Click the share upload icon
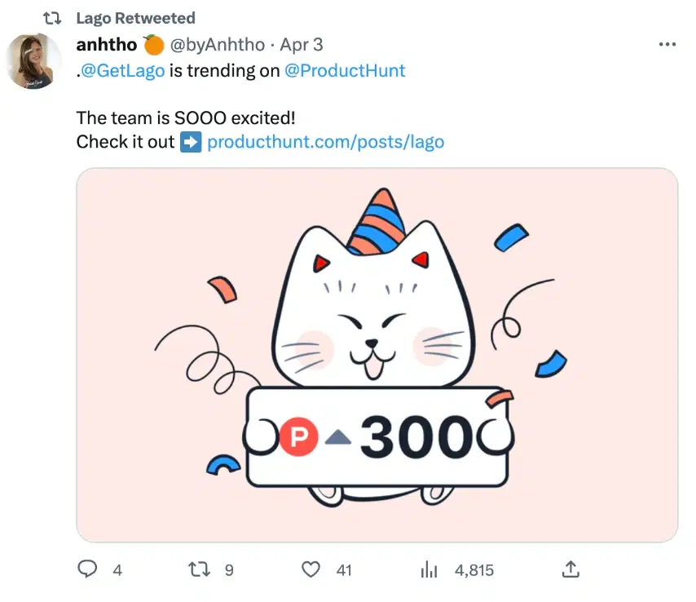 571,569
